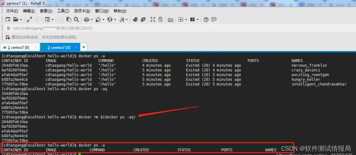Expand the Print dropdown arrow
356x155 pixels.
92,20
